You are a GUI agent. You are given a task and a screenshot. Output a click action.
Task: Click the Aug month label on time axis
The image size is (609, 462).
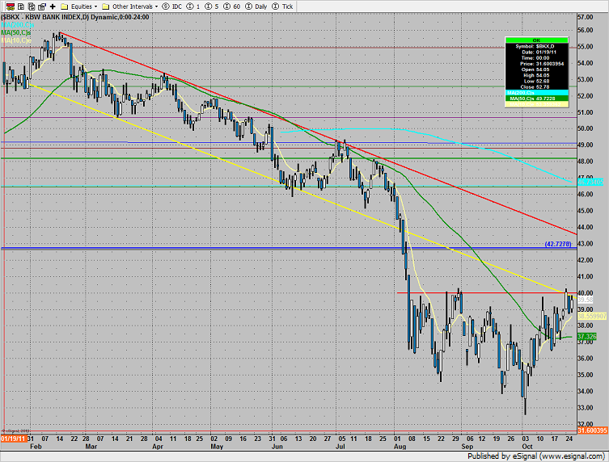tap(400, 447)
